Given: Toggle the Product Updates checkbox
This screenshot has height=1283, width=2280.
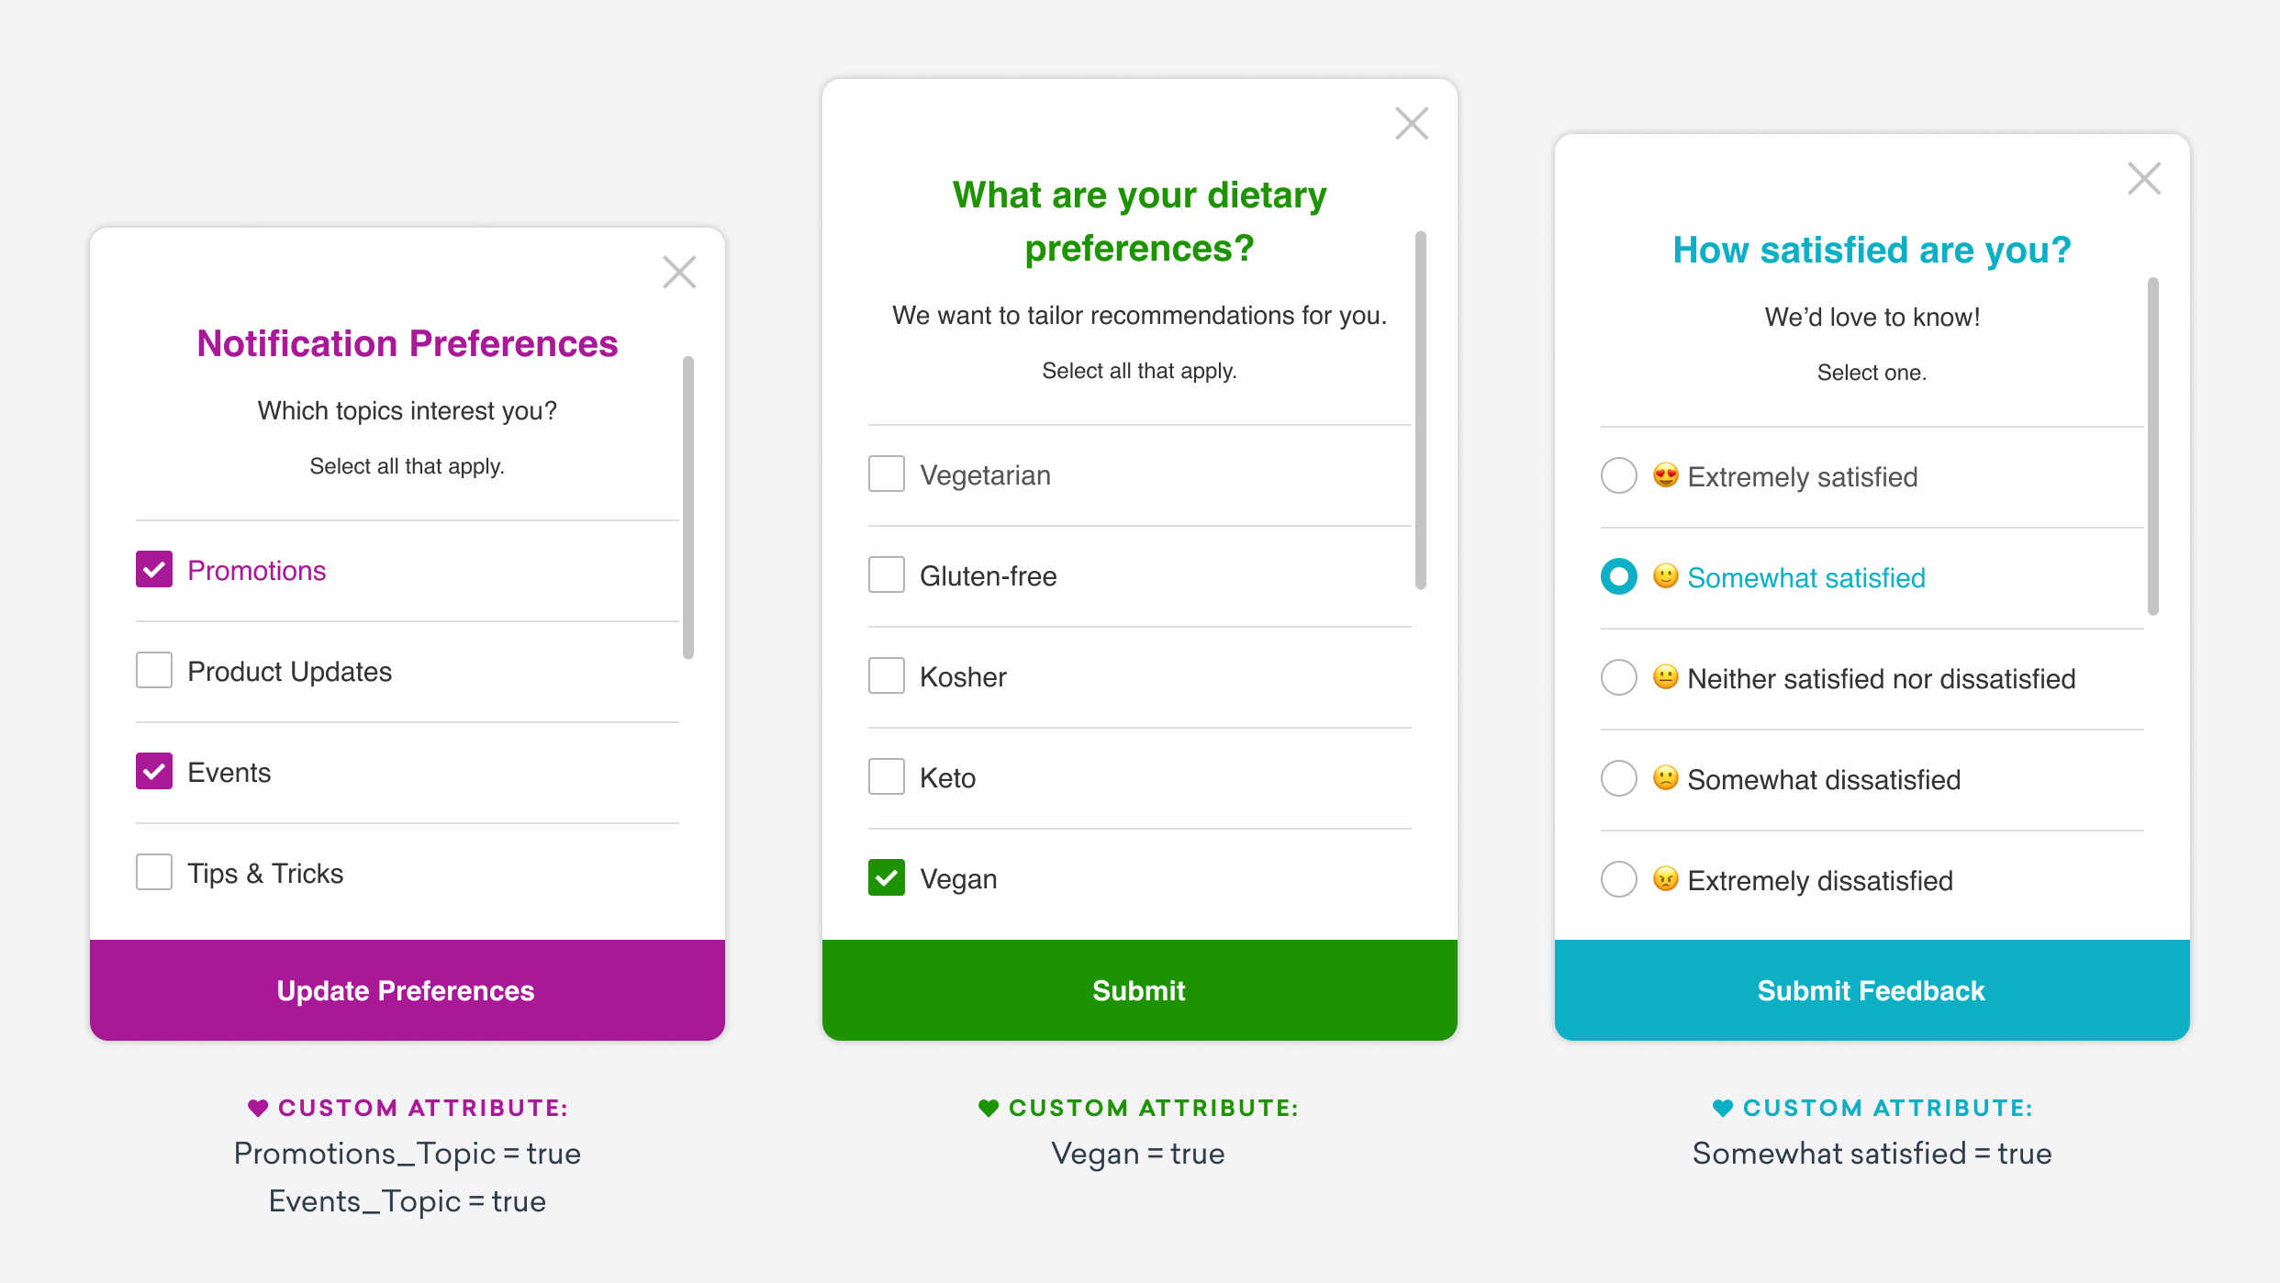Looking at the screenshot, I should (x=151, y=669).
